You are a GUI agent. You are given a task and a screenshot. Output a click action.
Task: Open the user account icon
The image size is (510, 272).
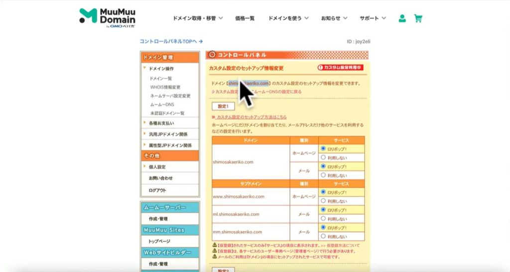[402, 18]
